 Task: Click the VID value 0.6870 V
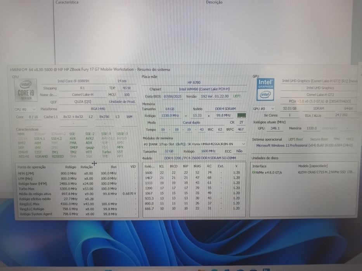tap(129, 194)
